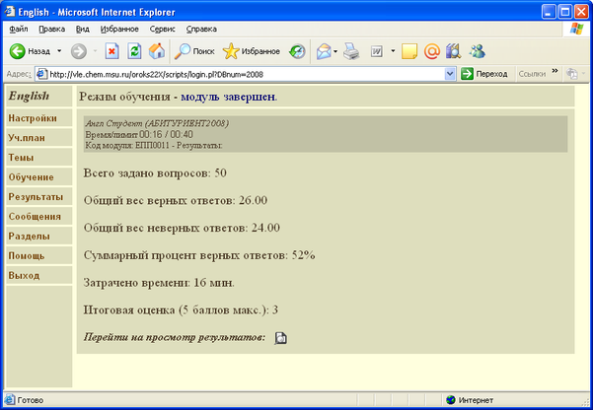This screenshot has width=593, height=410.
Task: Click 'Общий вес неверных ответов: 24.00' text
Action: [182, 228]
